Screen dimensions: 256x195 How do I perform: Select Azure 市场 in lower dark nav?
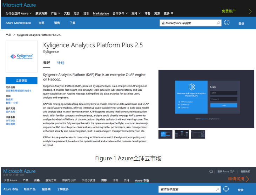(x=142, y=181)
